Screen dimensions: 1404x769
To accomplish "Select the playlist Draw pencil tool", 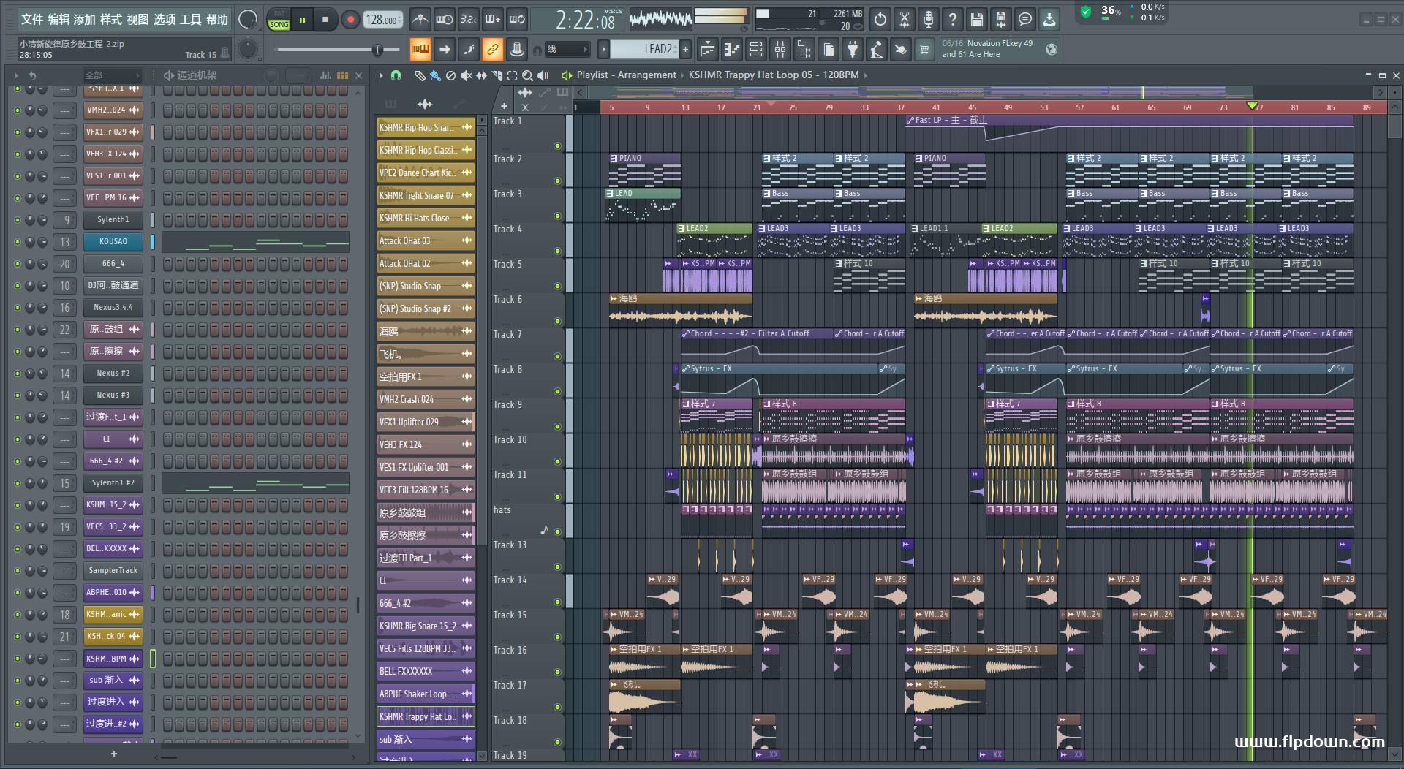I will 420,75.
